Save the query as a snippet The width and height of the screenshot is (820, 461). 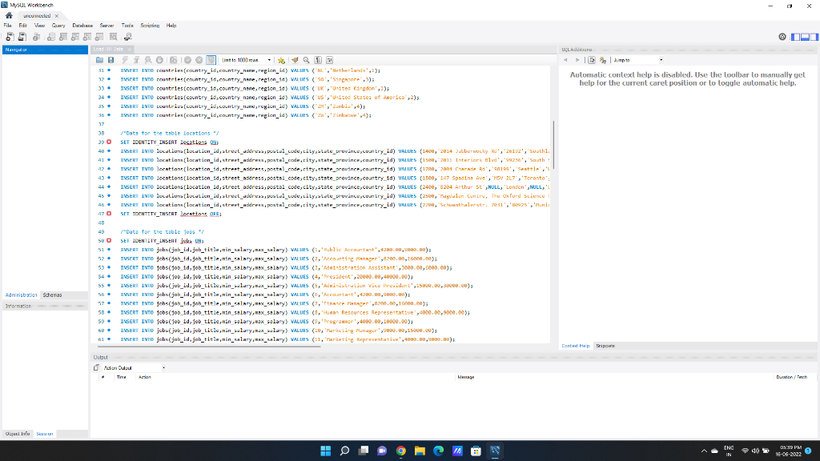(x=281, y=60)
